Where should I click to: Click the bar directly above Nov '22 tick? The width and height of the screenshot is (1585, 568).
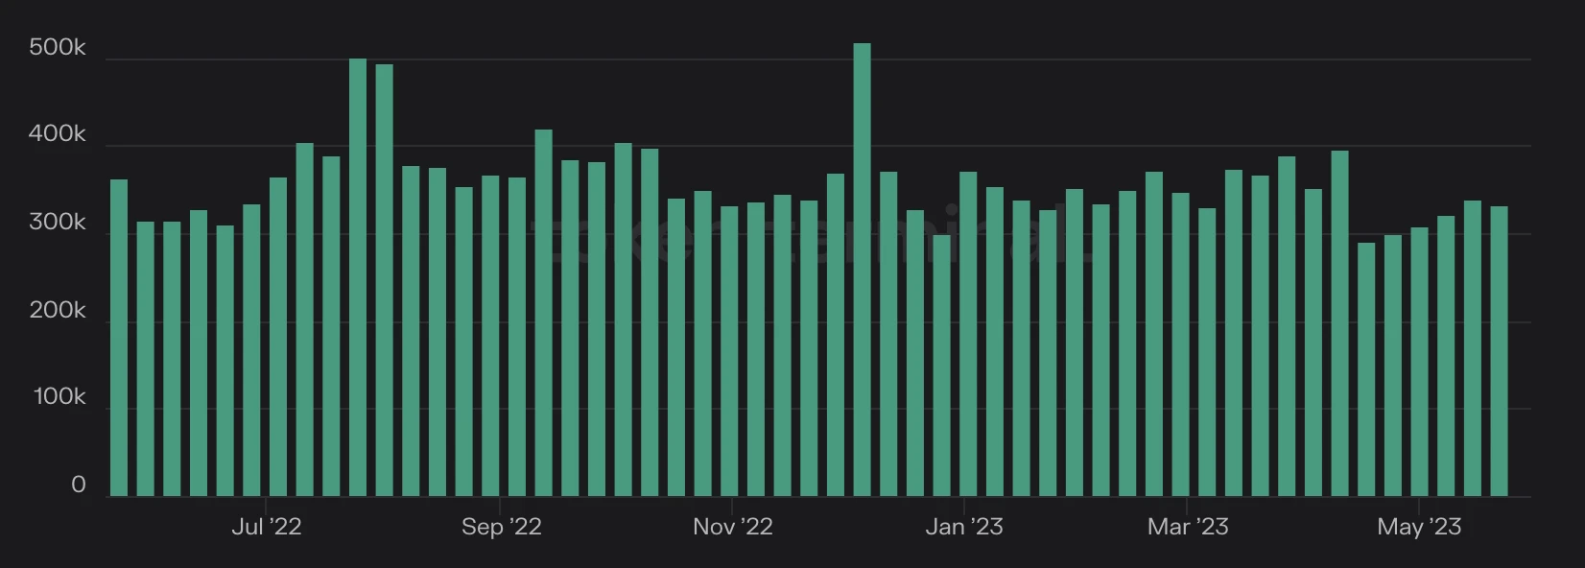click(729, 351)
